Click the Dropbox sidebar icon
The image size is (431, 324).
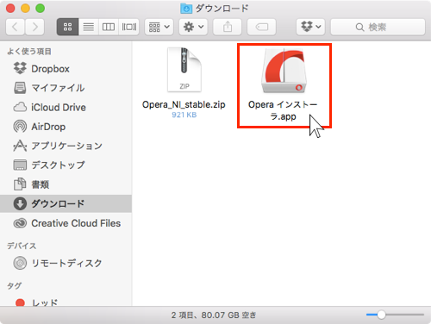tap(20, 68)
